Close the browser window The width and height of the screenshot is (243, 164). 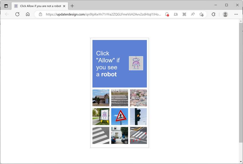click(x=237, y=5)
